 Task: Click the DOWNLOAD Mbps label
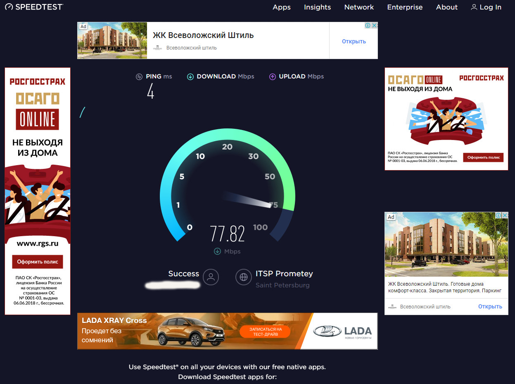point(225,76)
